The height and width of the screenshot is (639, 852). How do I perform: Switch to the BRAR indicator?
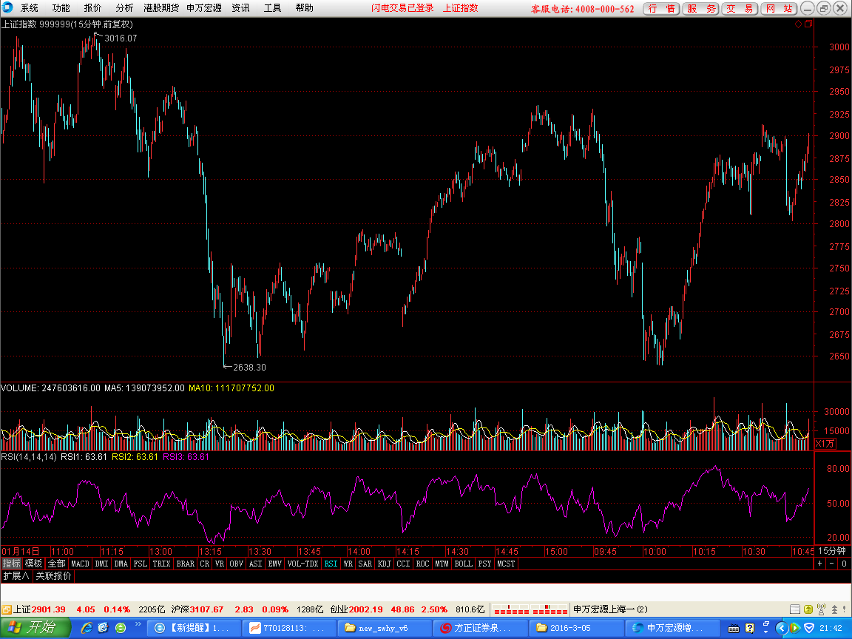coord(186,564)
